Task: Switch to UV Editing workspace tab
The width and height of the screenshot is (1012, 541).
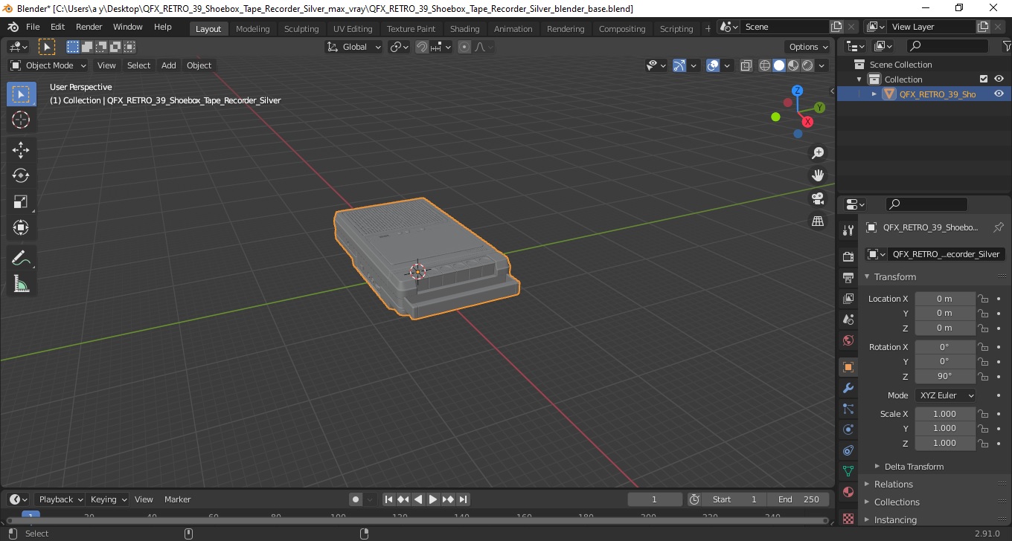Action: point(353,28)
